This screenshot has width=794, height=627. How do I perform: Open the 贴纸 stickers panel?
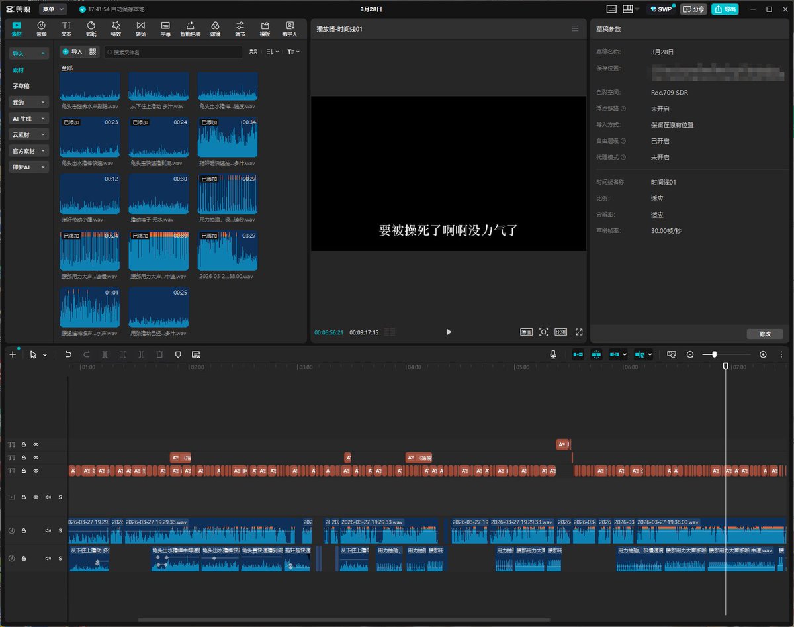(91, 28)
